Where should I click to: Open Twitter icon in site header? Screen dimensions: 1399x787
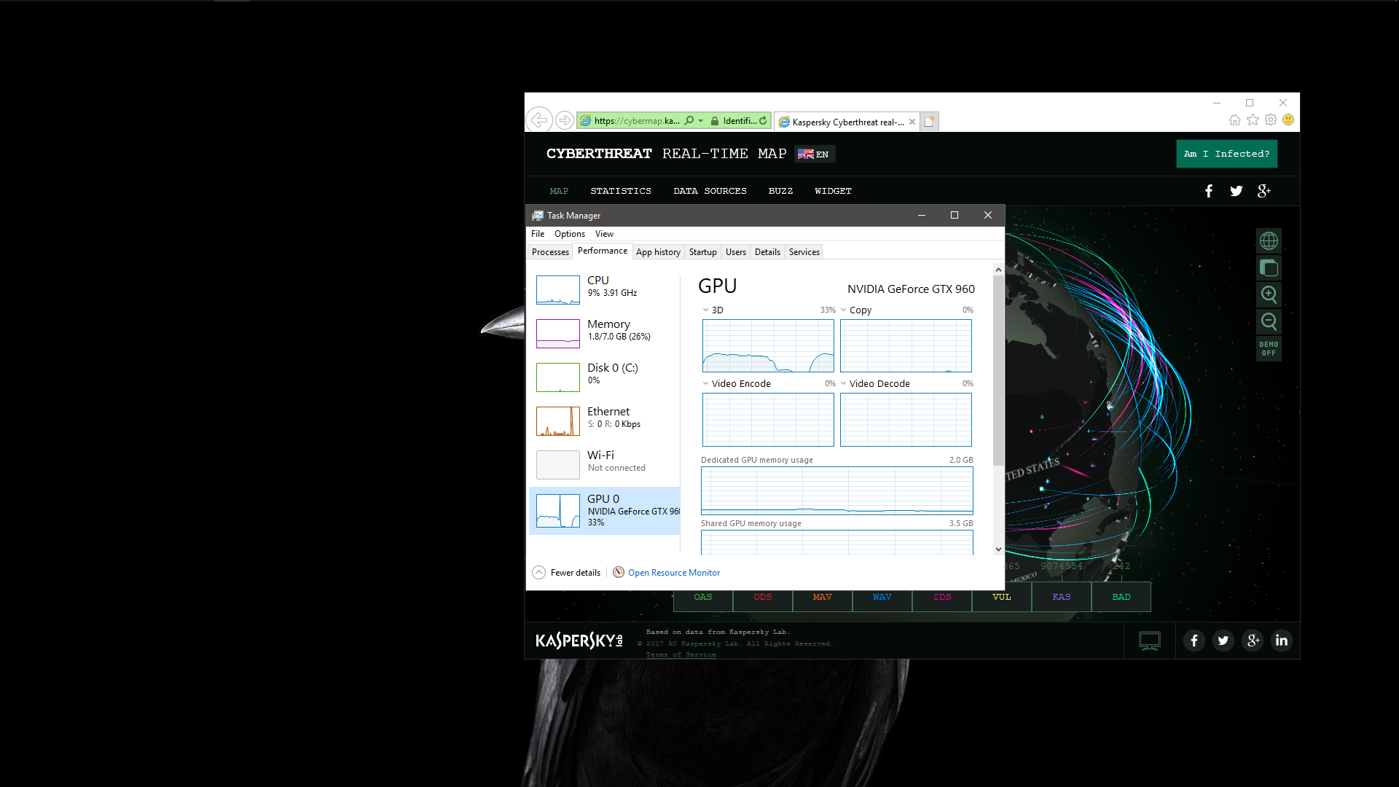tap(1237, 191)
